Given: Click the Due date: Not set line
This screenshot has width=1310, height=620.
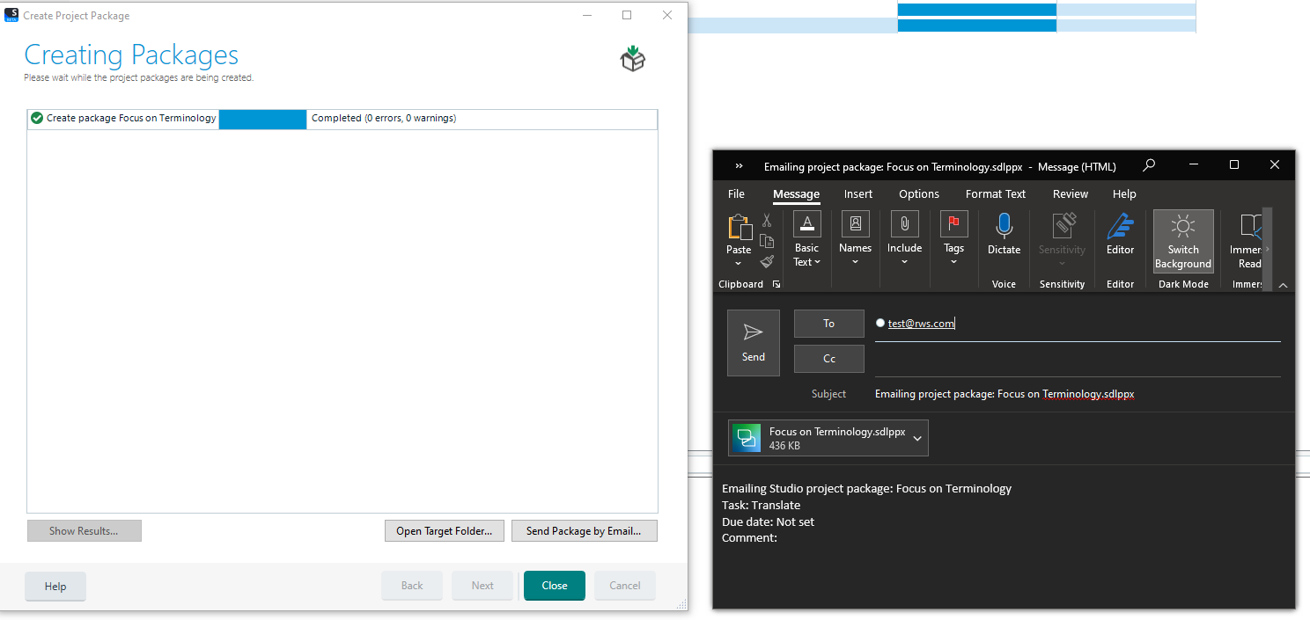Looking at the screenshot, I should point(768,522).
